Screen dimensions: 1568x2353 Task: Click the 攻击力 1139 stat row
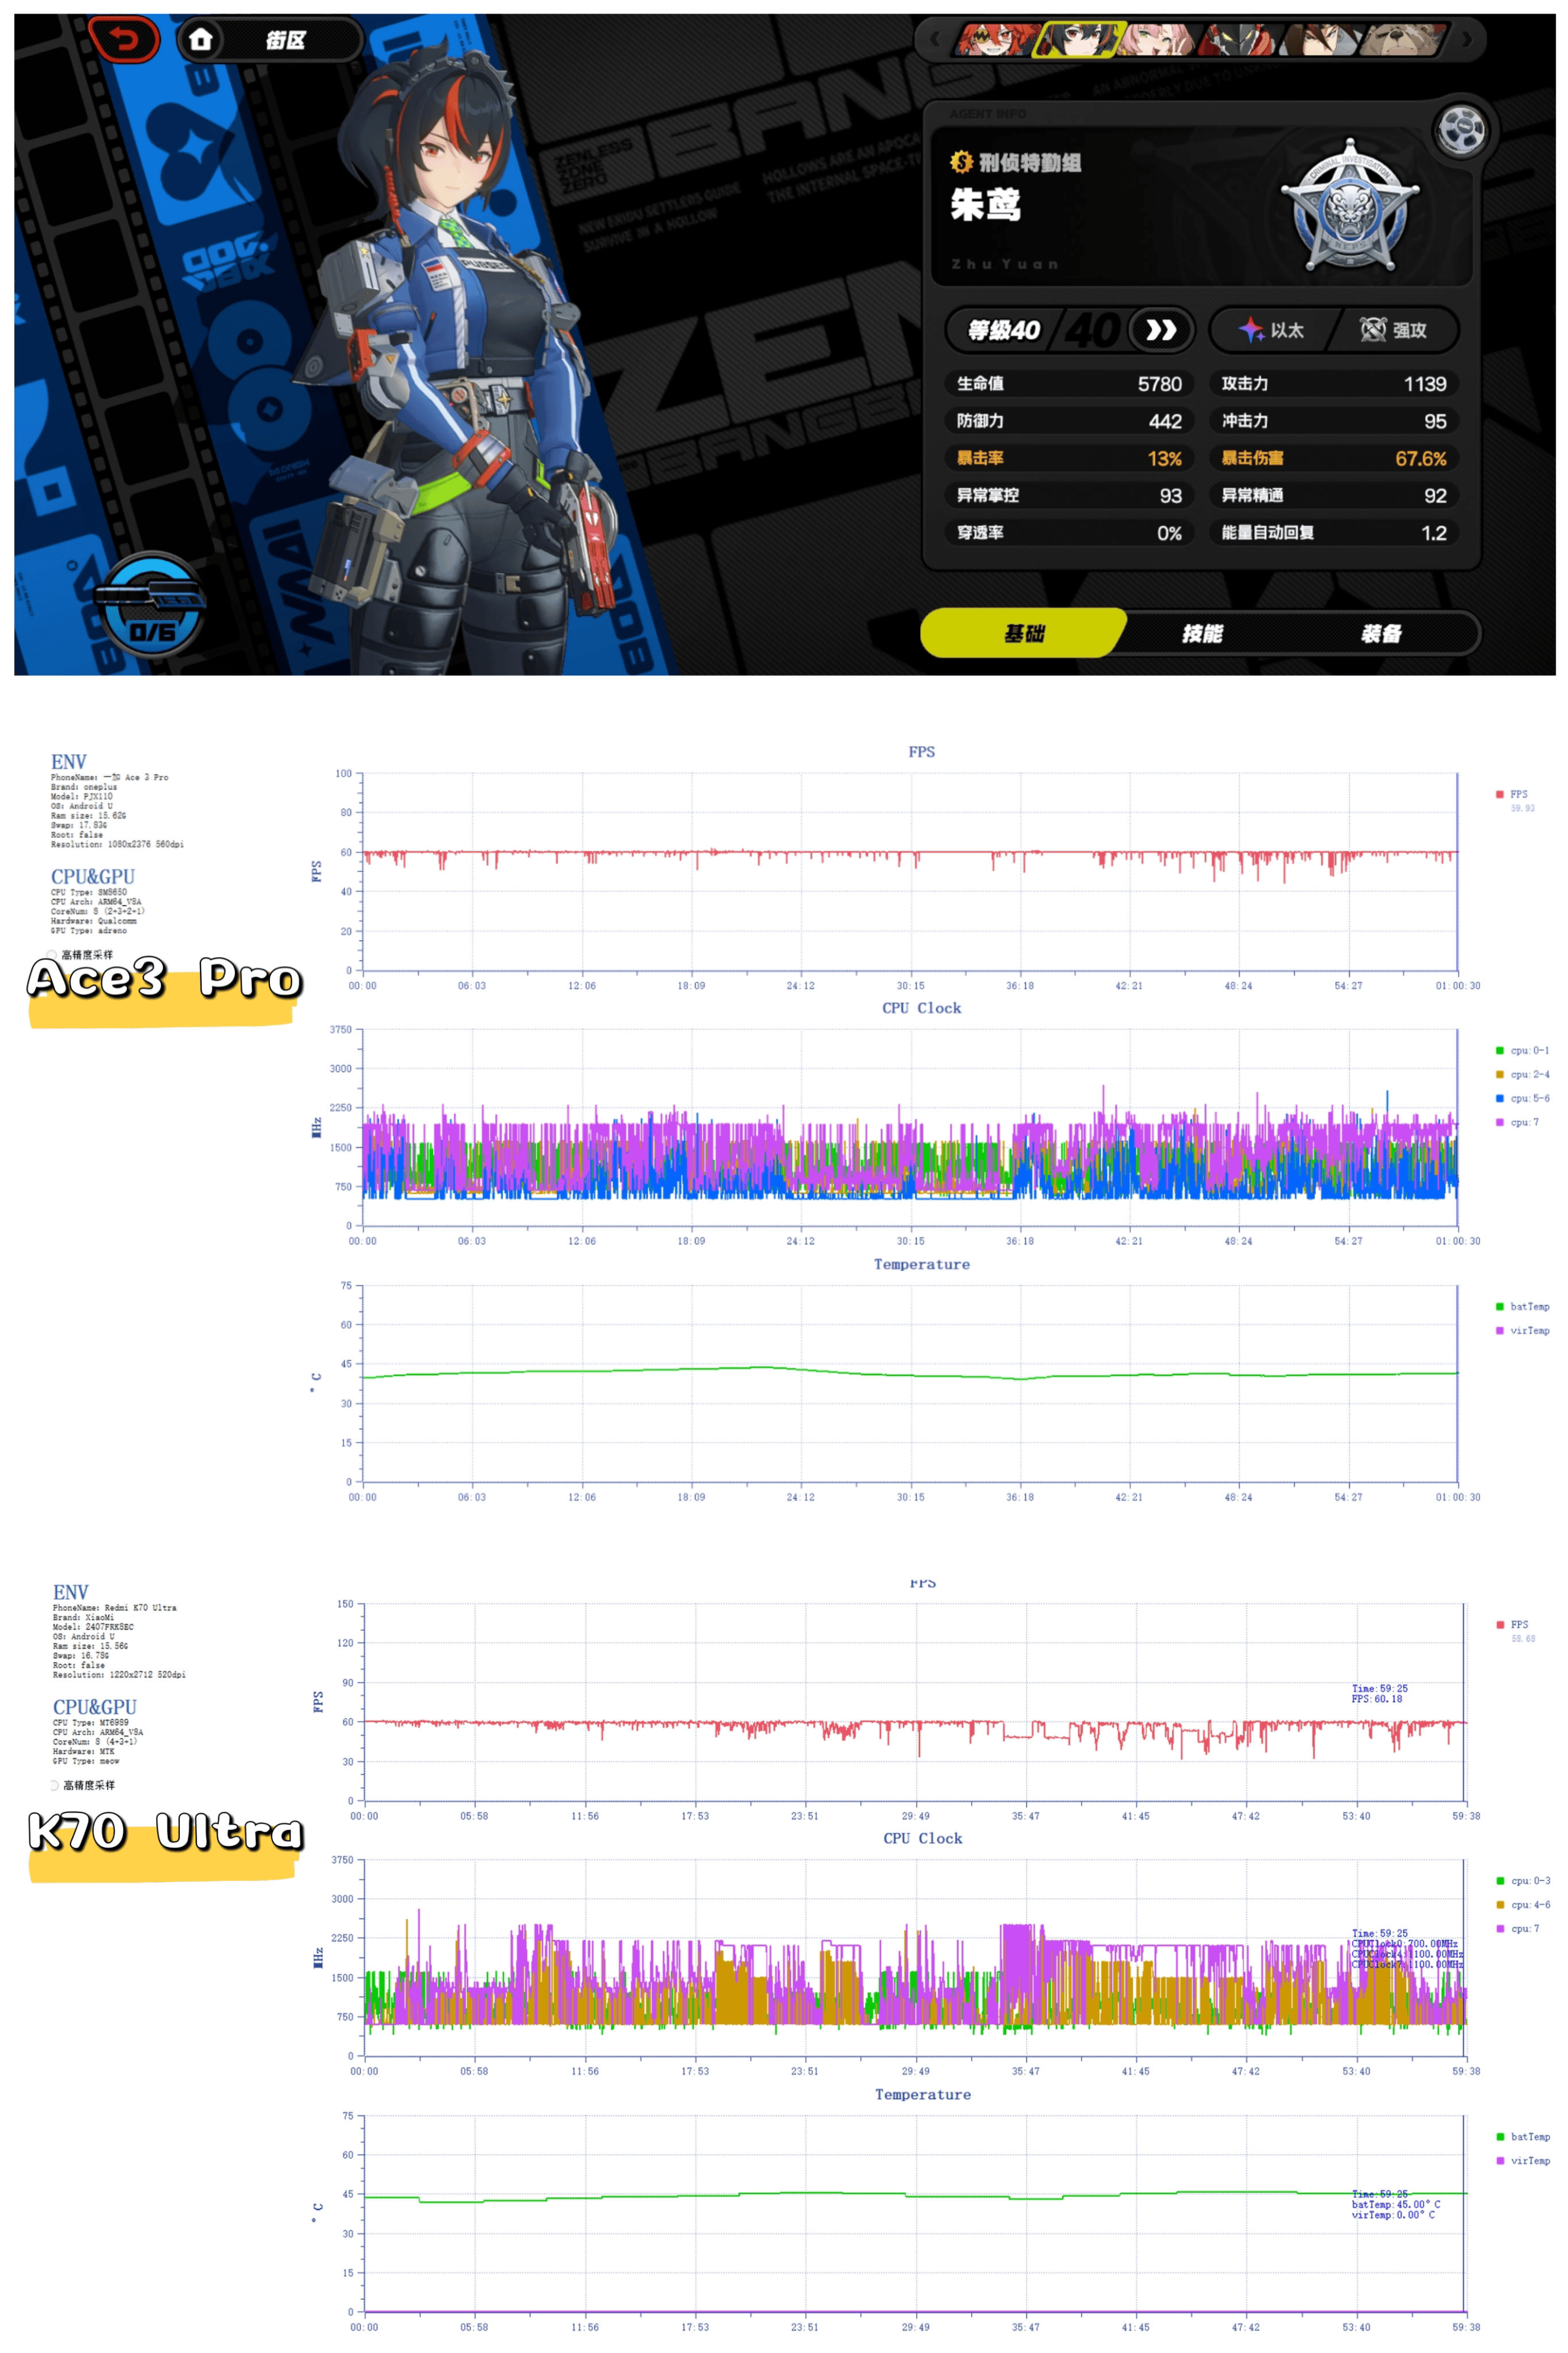coord(1334,384)
